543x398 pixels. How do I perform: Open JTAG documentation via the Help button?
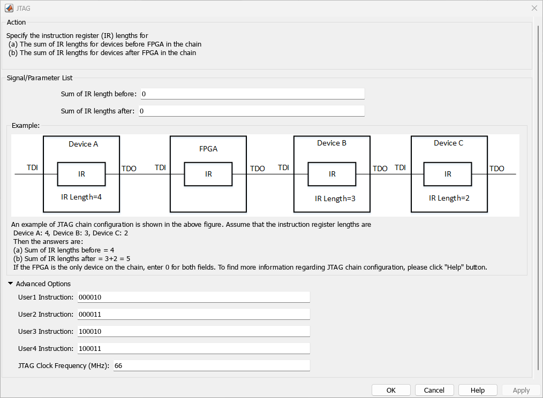(478, 390)
